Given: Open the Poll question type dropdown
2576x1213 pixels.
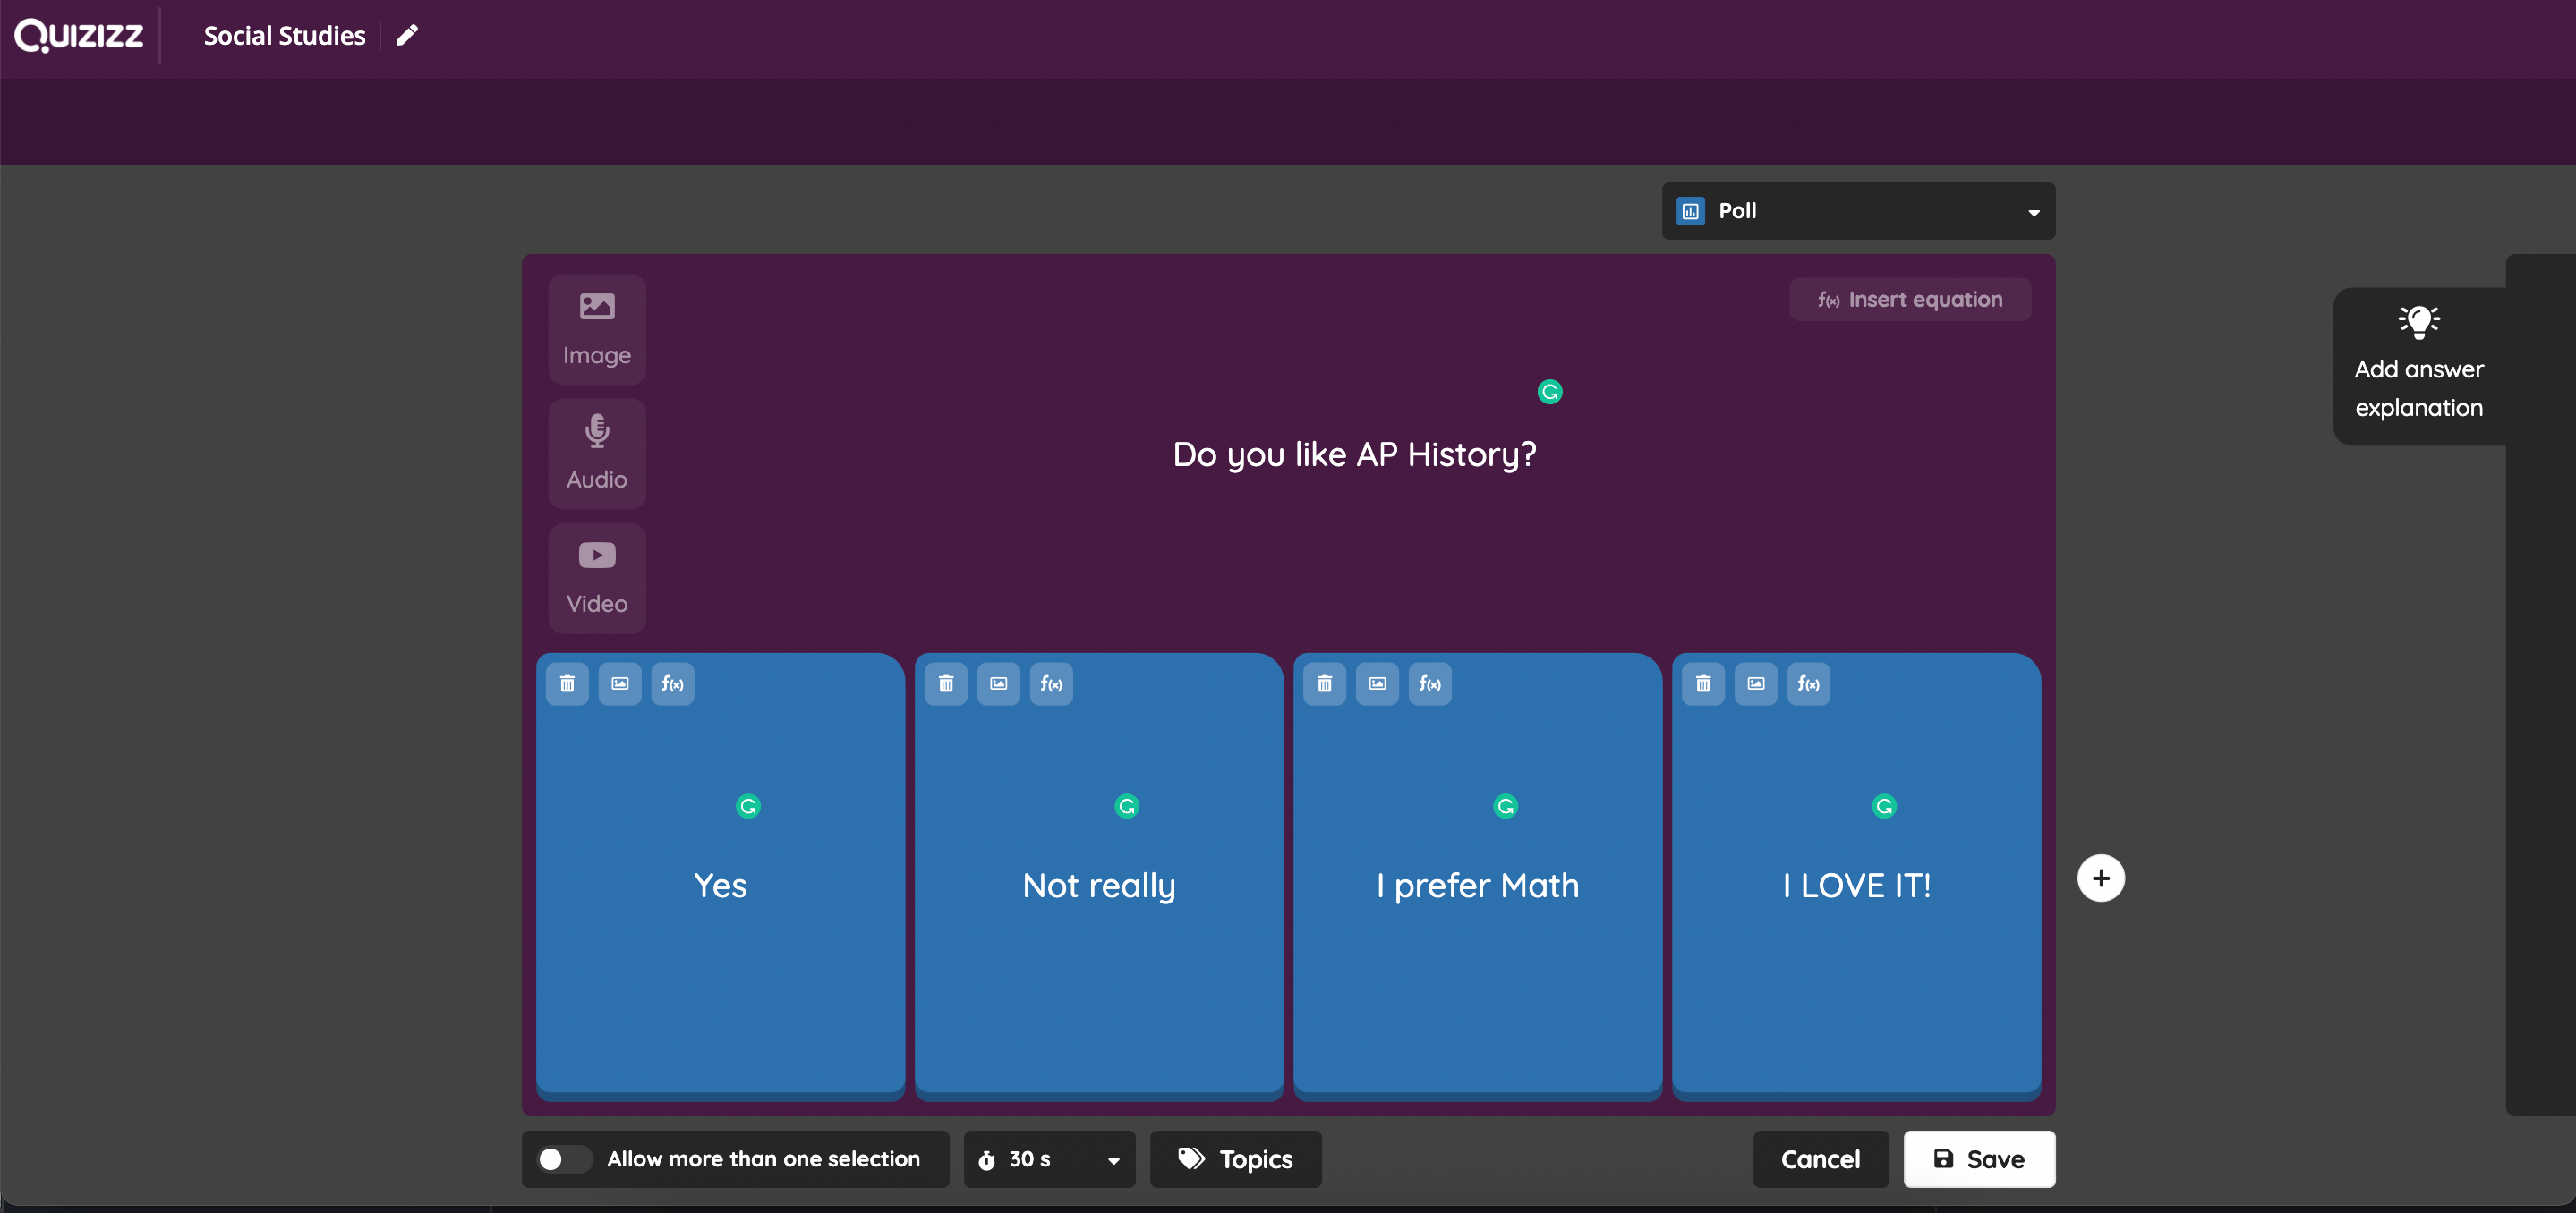Looking at the screenshot, I should coord(1858,211).
